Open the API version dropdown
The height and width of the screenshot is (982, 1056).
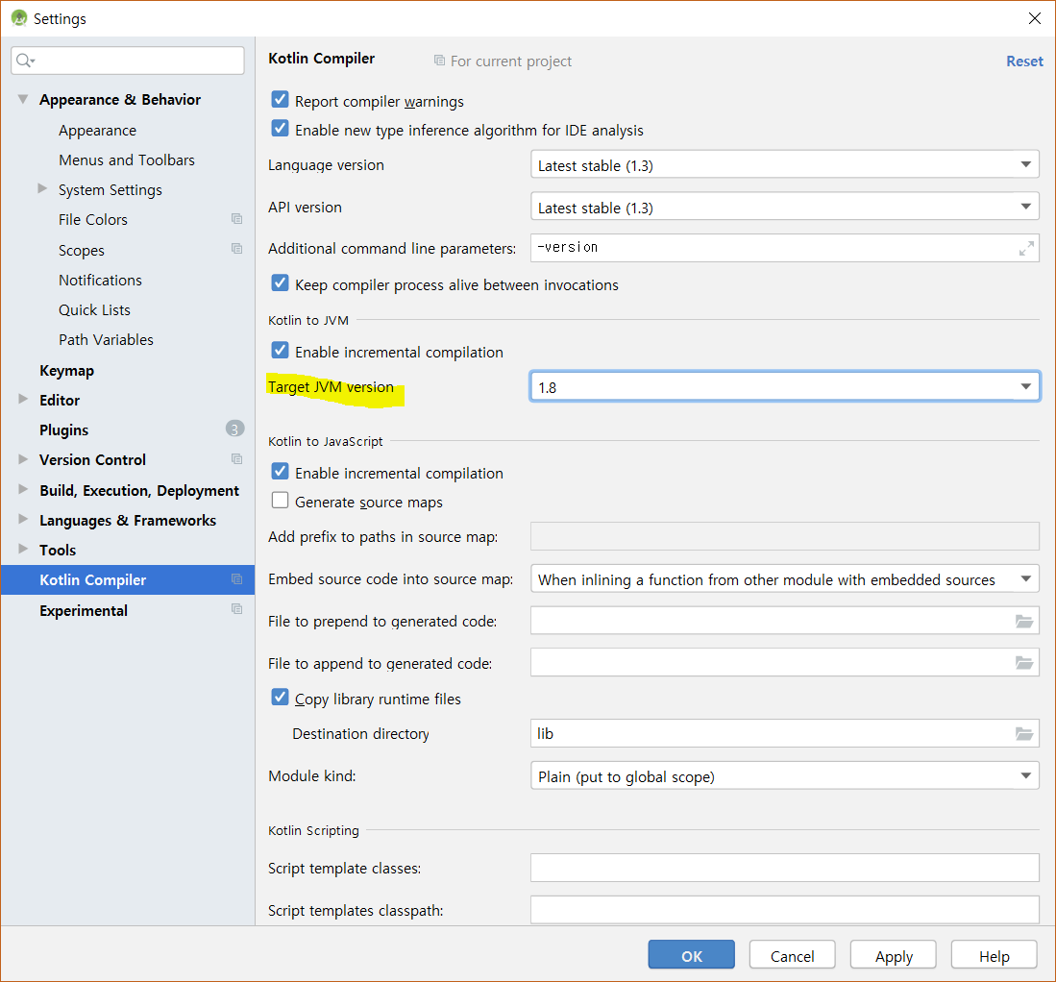tap(785, 208)
